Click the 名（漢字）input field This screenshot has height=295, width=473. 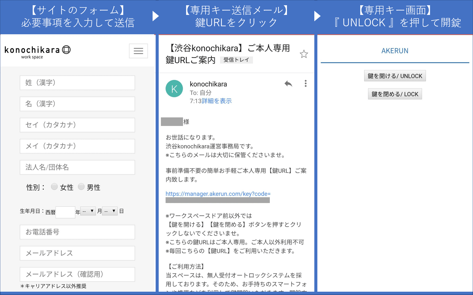[x=77, y=104]
